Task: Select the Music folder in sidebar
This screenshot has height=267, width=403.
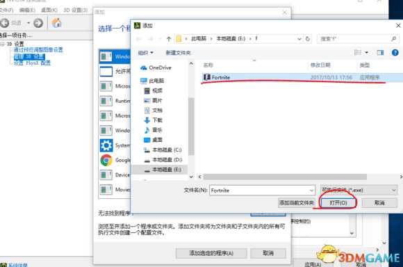Action: click(x=153, y=130)
